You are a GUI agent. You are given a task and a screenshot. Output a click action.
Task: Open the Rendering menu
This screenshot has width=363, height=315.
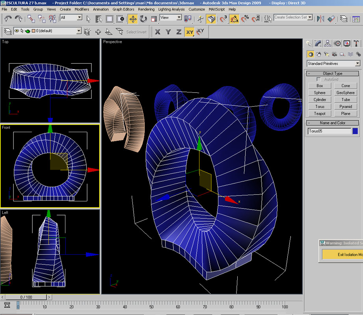146,9
